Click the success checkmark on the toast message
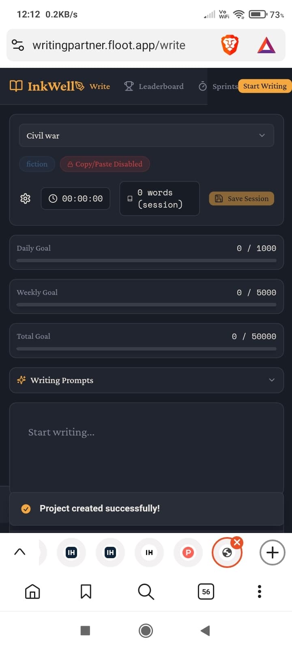292x650 pixels. point(26,508)
